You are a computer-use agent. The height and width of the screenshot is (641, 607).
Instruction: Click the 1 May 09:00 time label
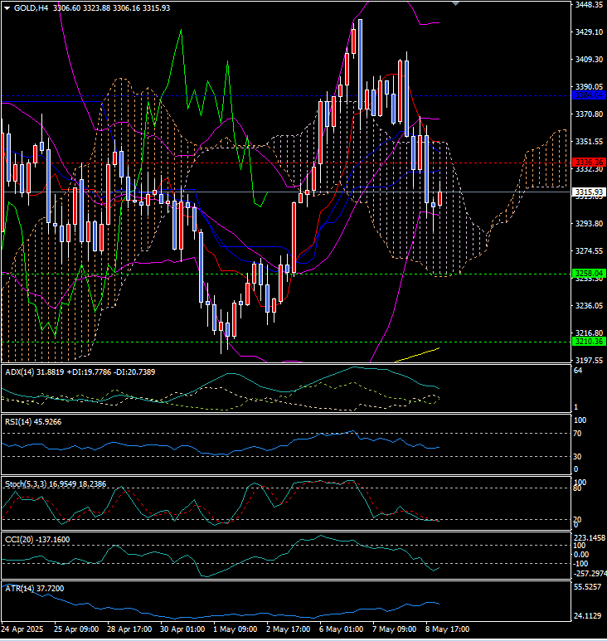[235, 629]
